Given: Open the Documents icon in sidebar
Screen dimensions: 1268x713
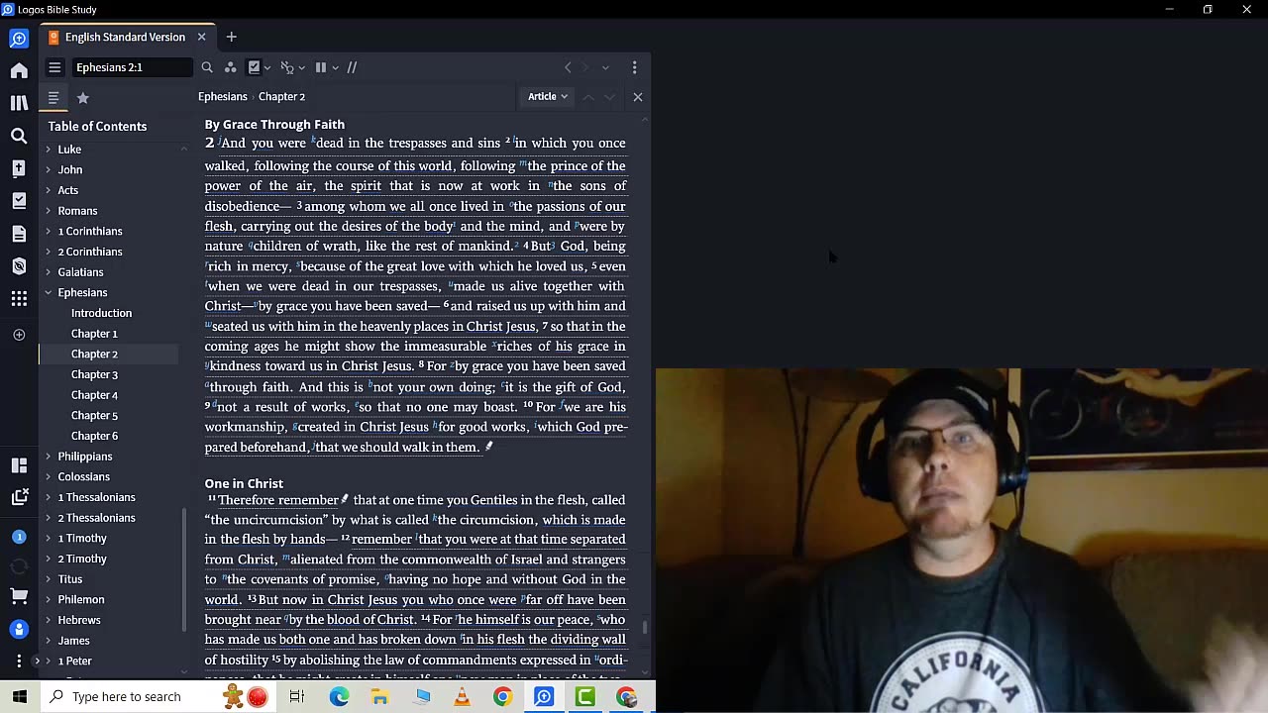Looking at the screenshot, I should [x=19, y=234].
